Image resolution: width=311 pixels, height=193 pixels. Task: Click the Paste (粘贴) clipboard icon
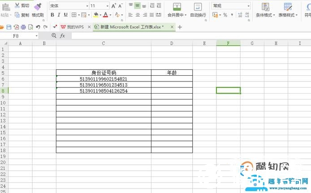pos(6,7)
